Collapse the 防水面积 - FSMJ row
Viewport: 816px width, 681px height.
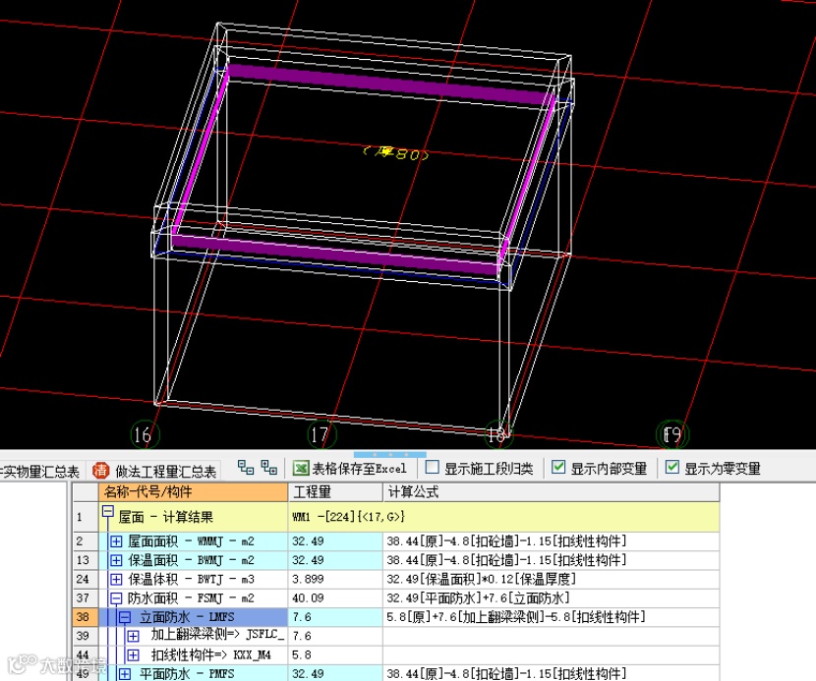coord(117,598)
